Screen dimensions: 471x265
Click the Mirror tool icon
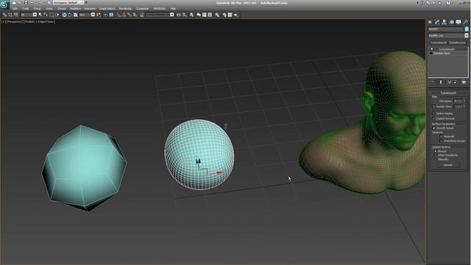pyautogui.click(x=178, y=15)
